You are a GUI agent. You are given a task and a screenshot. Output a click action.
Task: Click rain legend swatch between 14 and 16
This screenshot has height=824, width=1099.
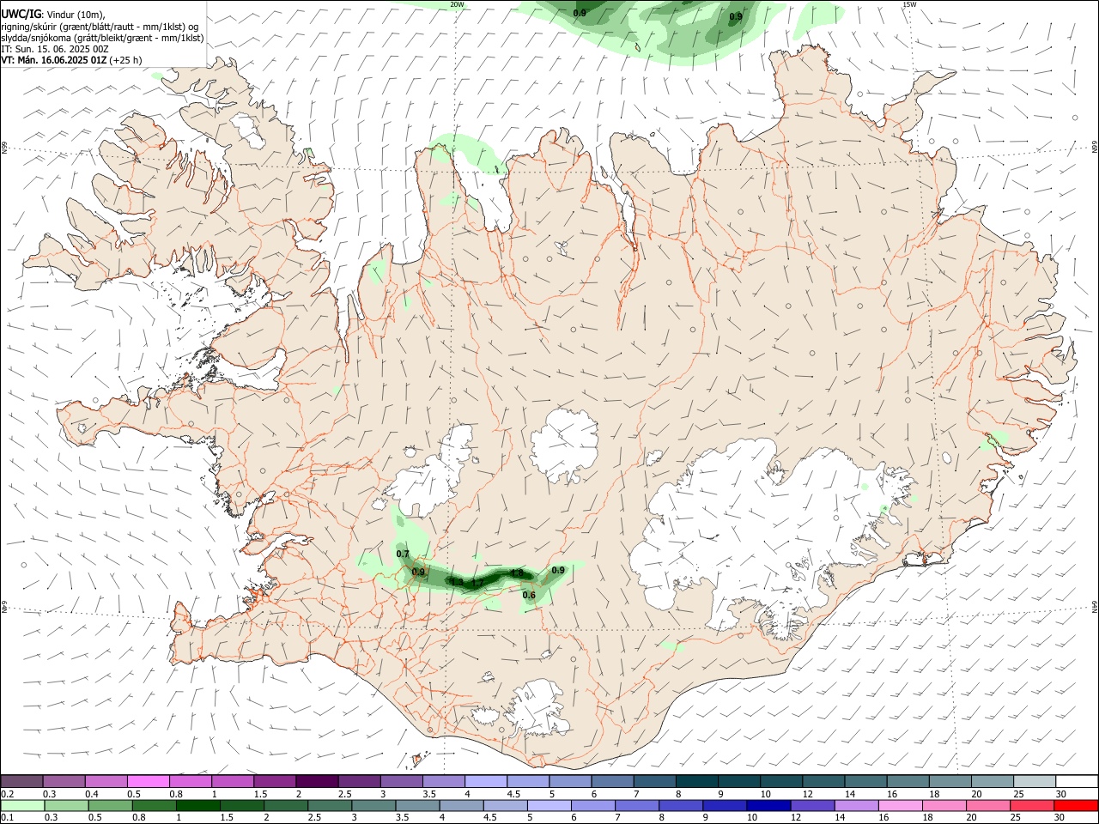(x=855, y=806)
